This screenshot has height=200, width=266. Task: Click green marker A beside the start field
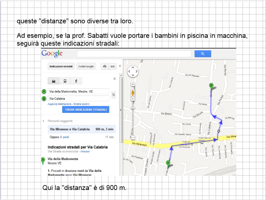(x=44, y=92)
